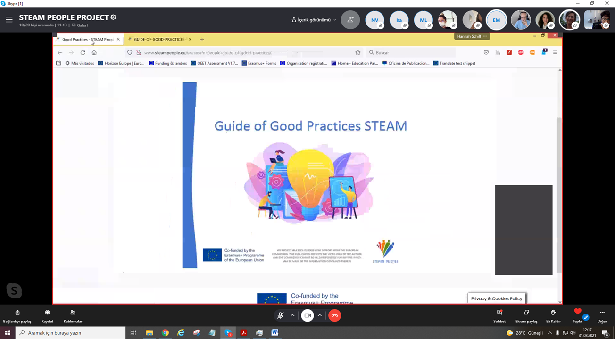The height and width of the screenshot is (339, 615).
Task: Toggle the video camera on or off
Action: pyautogui.click(x=307, y=315)
